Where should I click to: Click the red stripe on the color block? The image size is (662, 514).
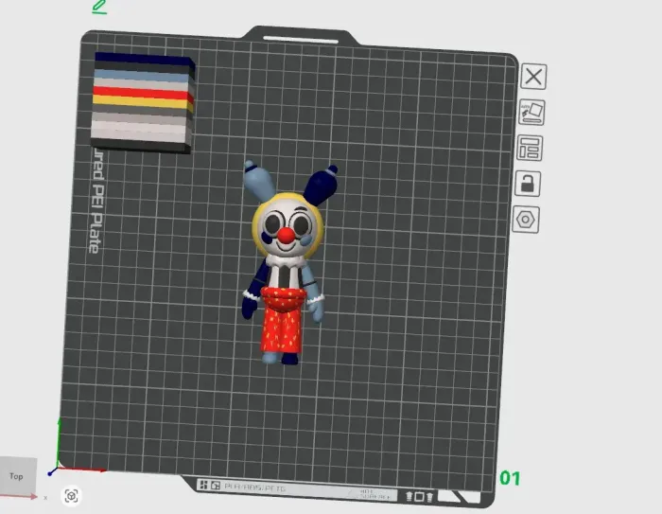(x=142, y=93)
